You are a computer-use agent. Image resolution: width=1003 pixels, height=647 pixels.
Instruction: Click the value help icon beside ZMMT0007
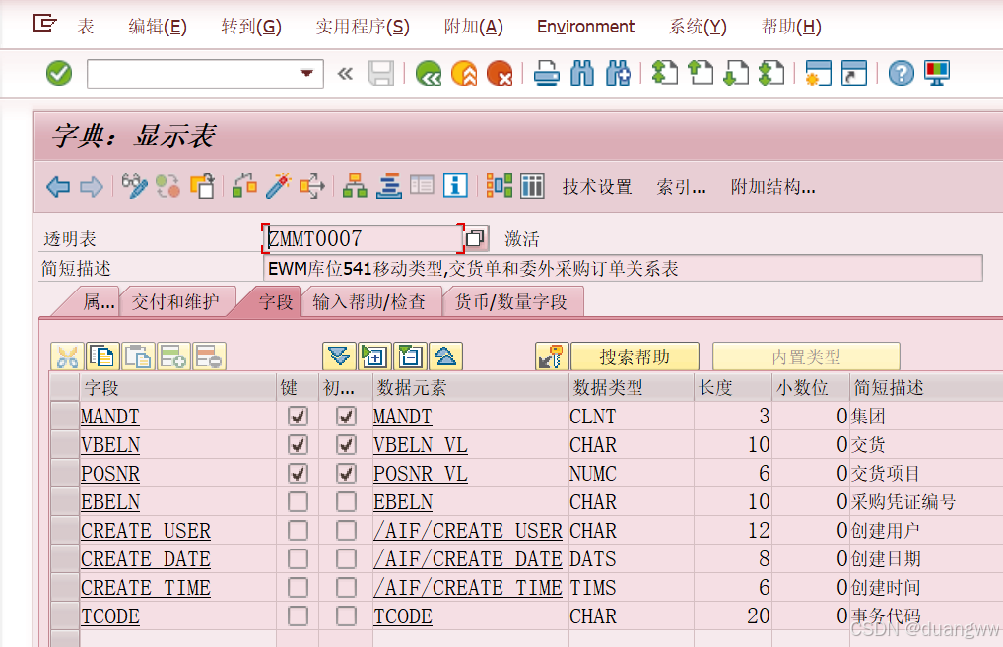(x=475, y=238)
